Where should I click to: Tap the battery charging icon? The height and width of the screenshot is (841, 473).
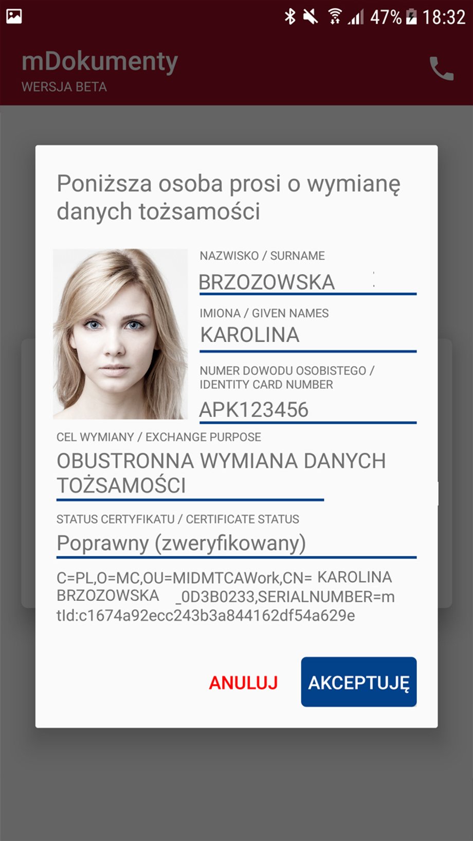(x=411, y=16)
